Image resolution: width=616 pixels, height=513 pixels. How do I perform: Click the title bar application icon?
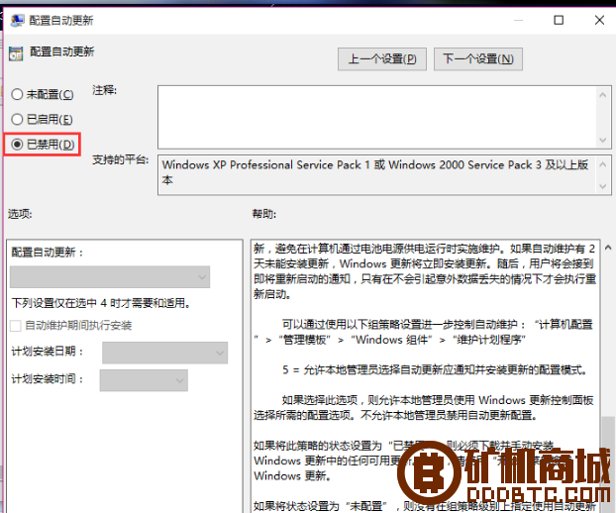(x=17, y=21)
